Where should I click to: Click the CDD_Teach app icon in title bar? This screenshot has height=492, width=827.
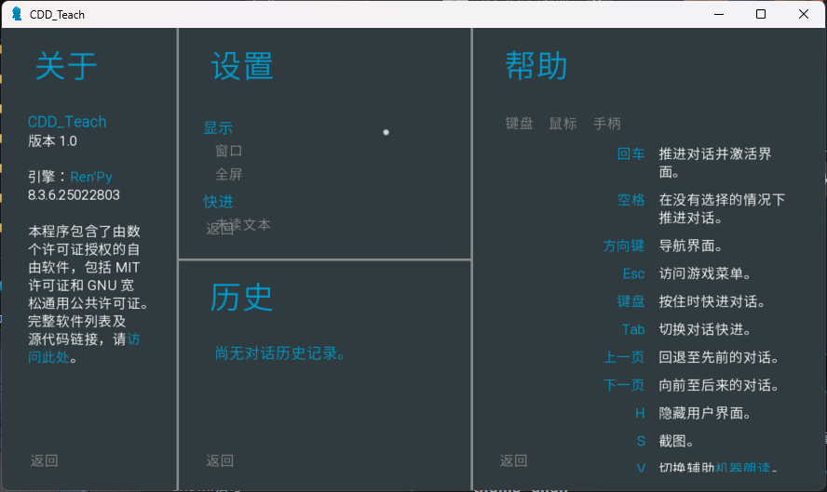coord(17,14)
